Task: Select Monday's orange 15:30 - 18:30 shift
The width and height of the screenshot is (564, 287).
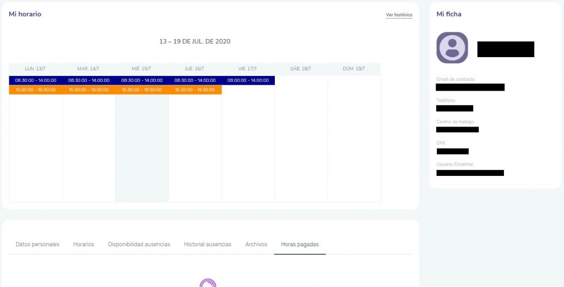Action: [36, 90]
